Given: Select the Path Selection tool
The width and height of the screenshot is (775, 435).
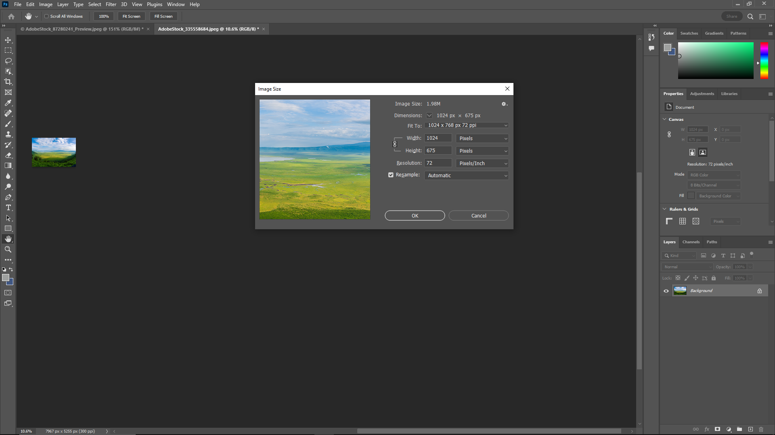Looking at the screenshot, I should [8, 218].
